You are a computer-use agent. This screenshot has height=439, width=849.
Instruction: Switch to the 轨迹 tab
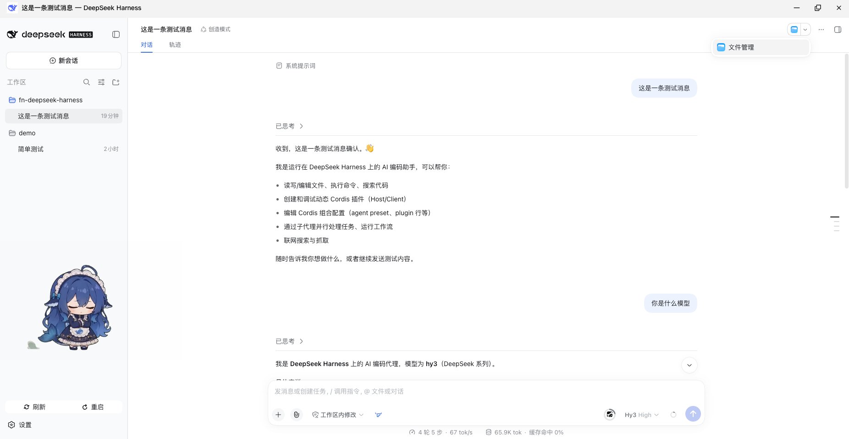(175, 44)
